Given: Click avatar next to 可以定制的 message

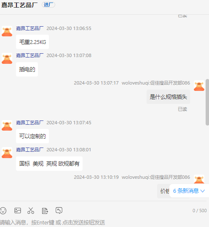Looking at the screenshot, I should click(7, 126).
